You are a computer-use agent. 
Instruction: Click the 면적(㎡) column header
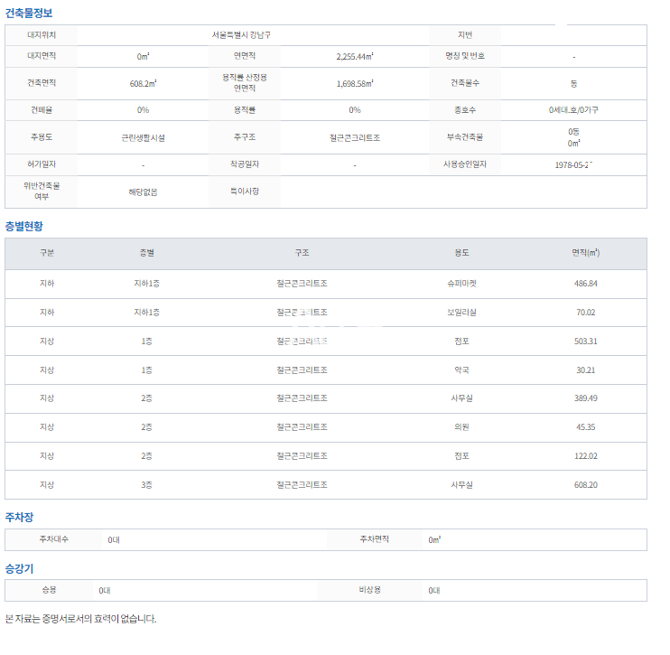[585, 253]
